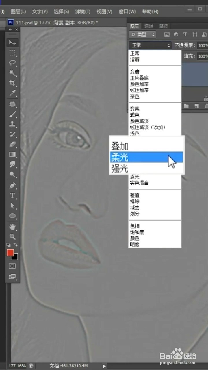The image size is (208, 370).
Task: Switch to the 图层 panel tab
Action: (135, 26)
